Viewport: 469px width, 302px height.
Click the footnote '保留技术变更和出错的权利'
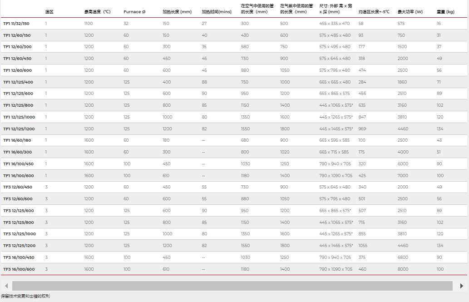pyautogui.click(x=25, y=296)
